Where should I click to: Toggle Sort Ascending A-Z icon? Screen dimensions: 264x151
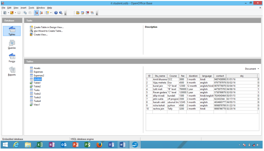pos(36,13)
